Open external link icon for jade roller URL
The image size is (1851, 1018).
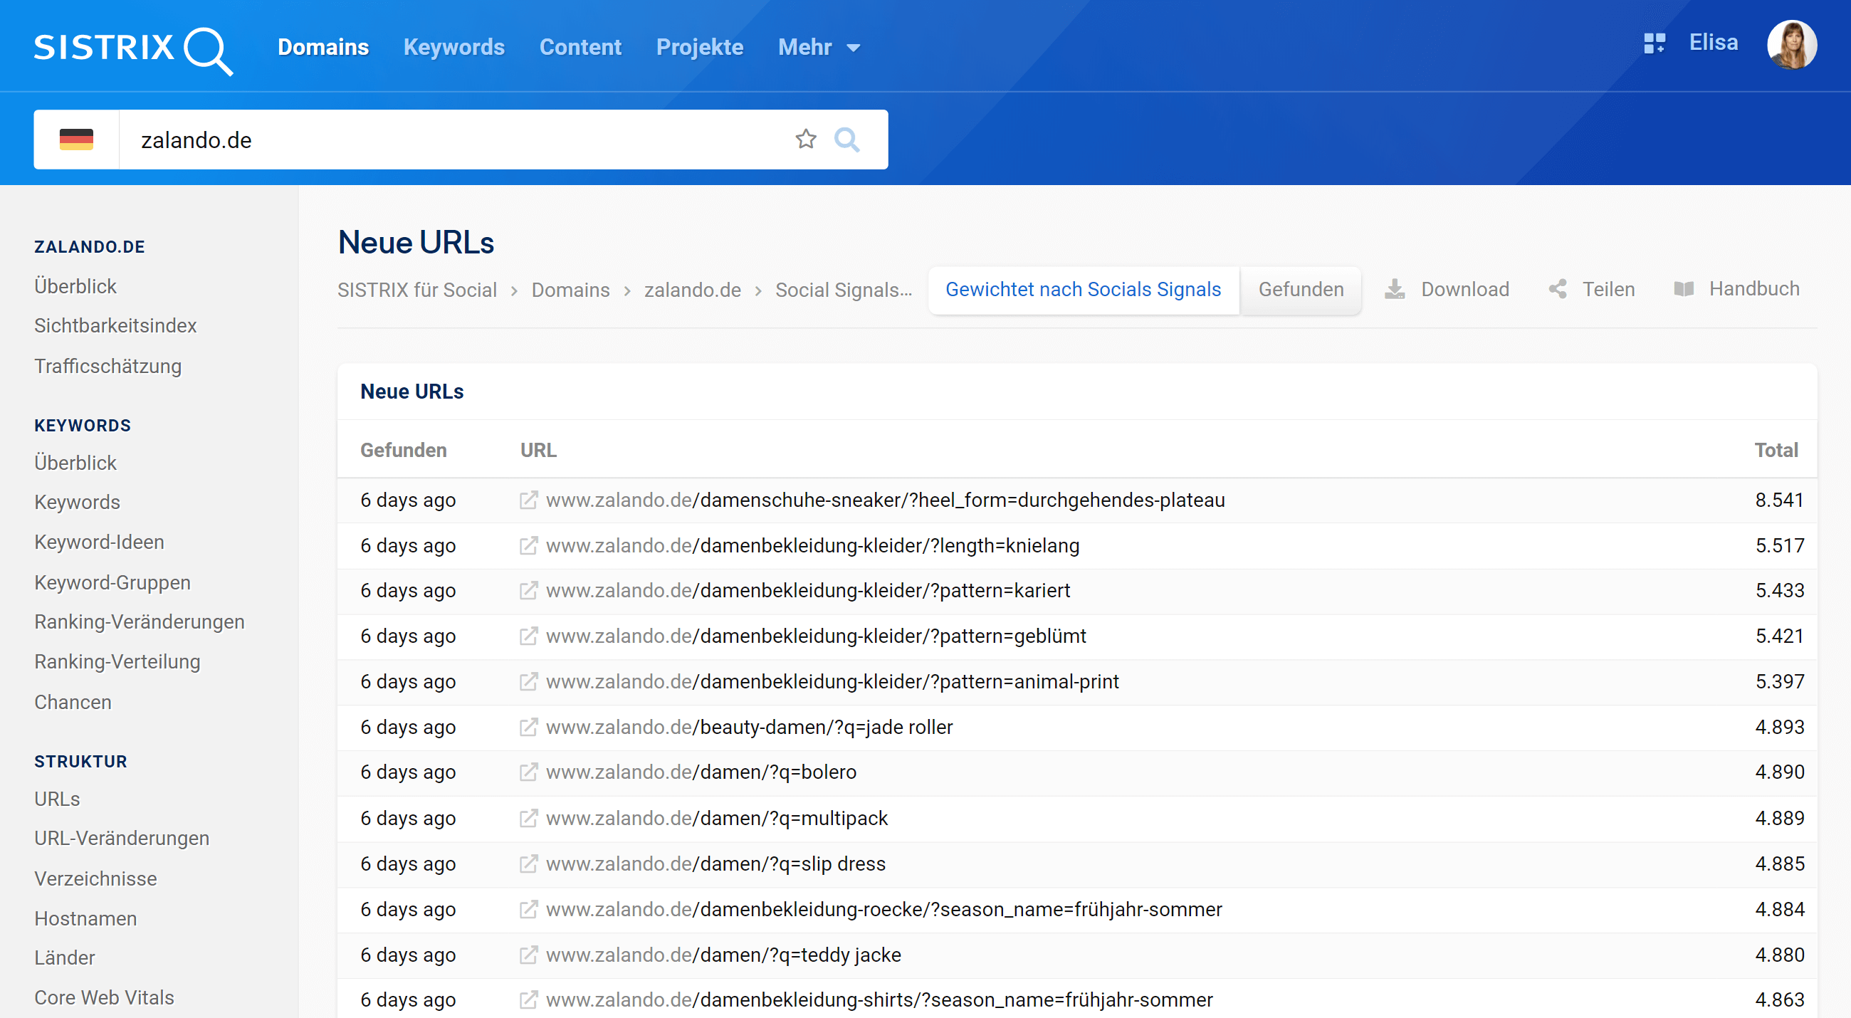coord(528,727)
